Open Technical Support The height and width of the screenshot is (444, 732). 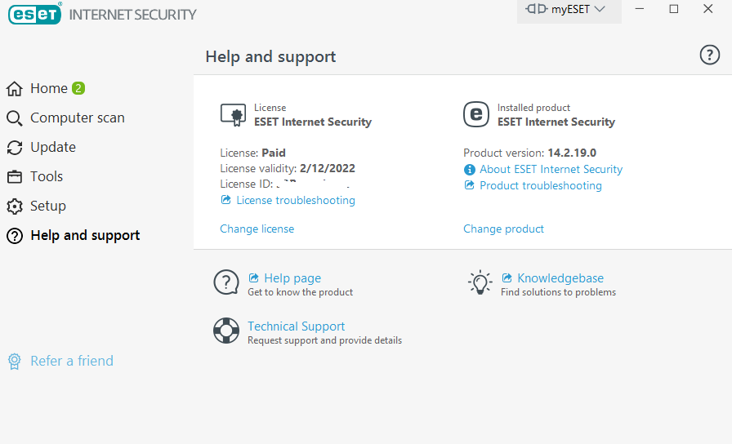296,326
